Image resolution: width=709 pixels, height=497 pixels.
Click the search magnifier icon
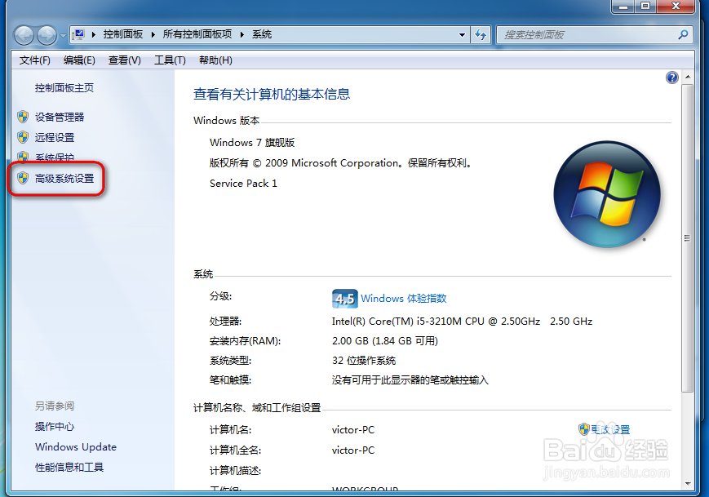[x=683, y=34]
